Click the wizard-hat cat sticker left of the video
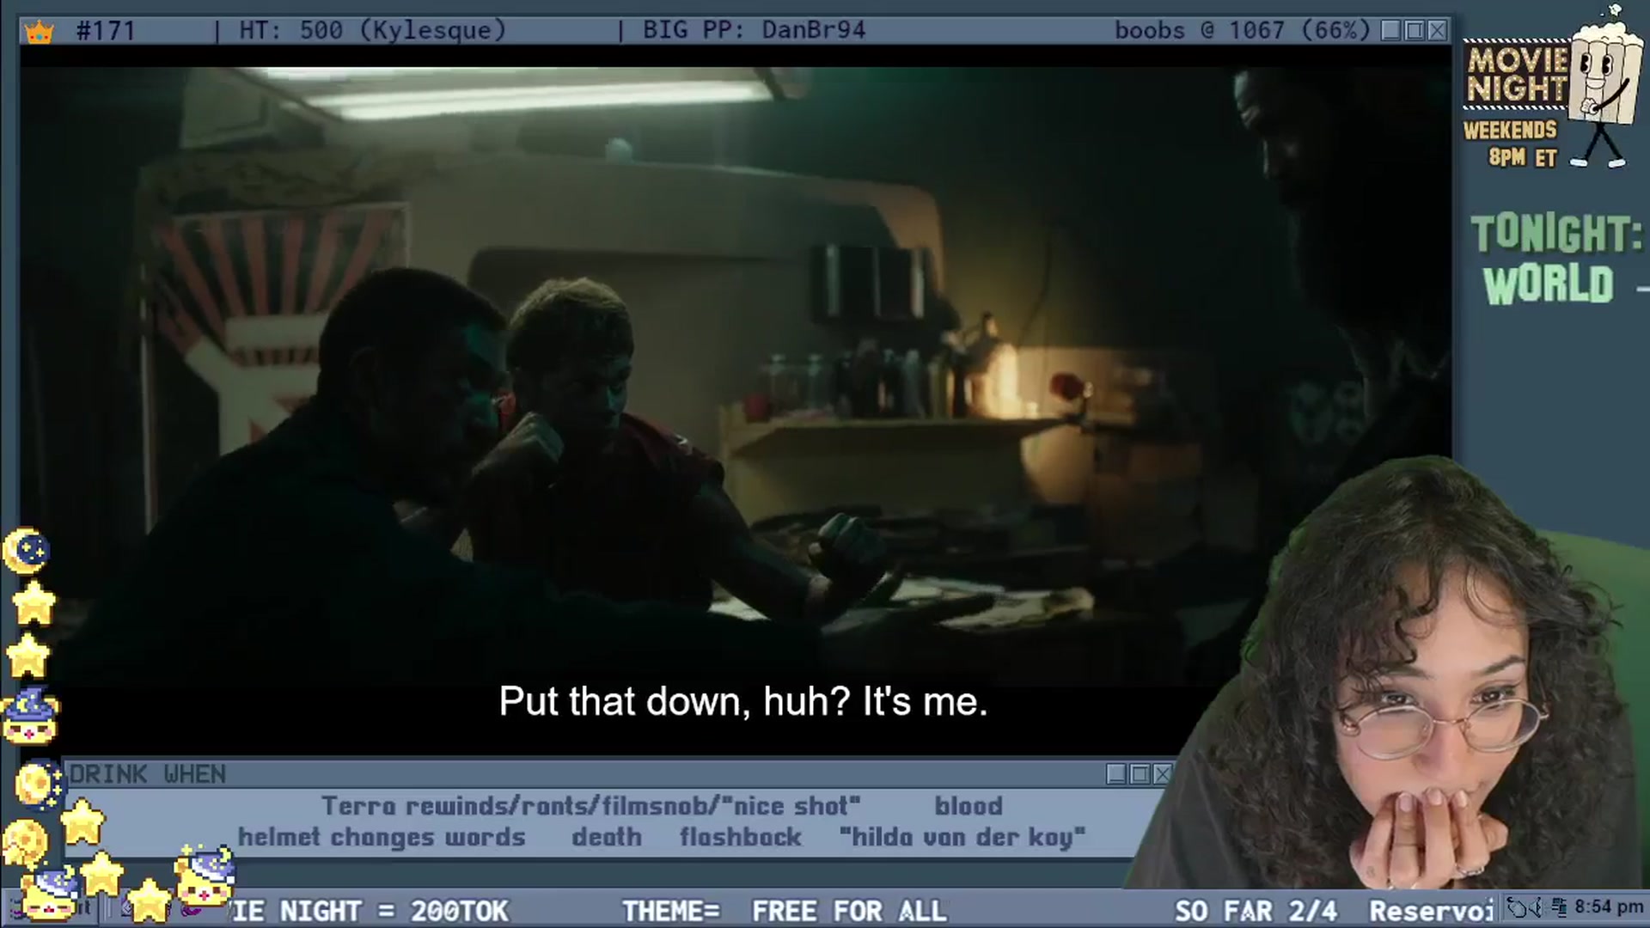The image size is (1650, 928). (31, 716)
